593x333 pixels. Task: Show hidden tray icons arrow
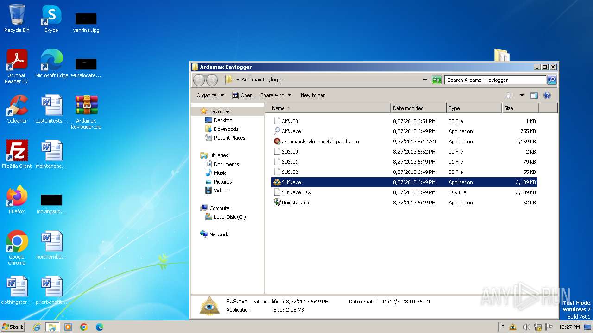(x=503, y=327)
